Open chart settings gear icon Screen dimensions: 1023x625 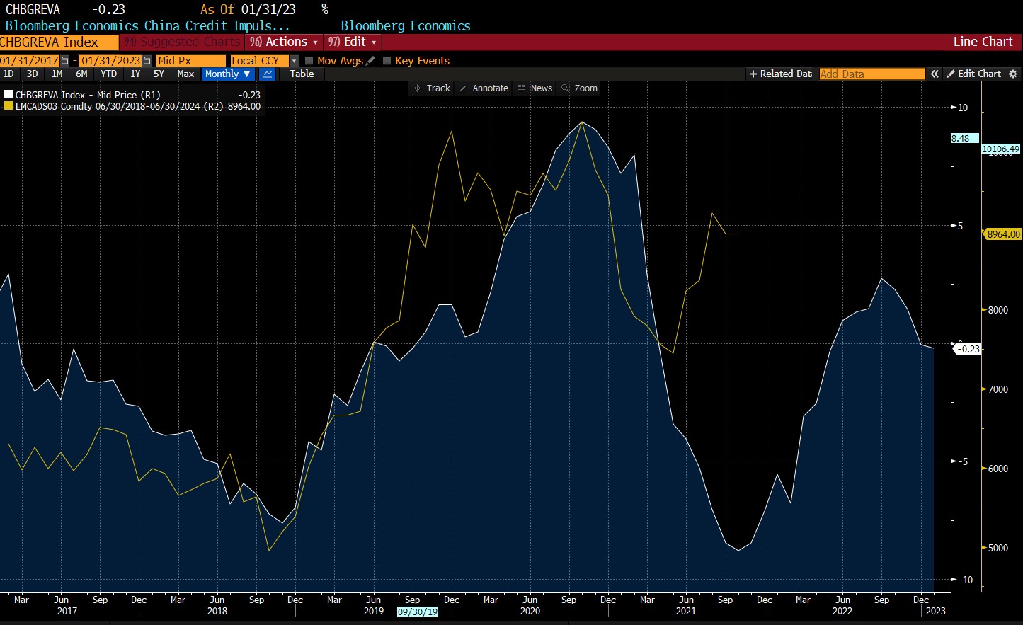[x=1013, y=74]
